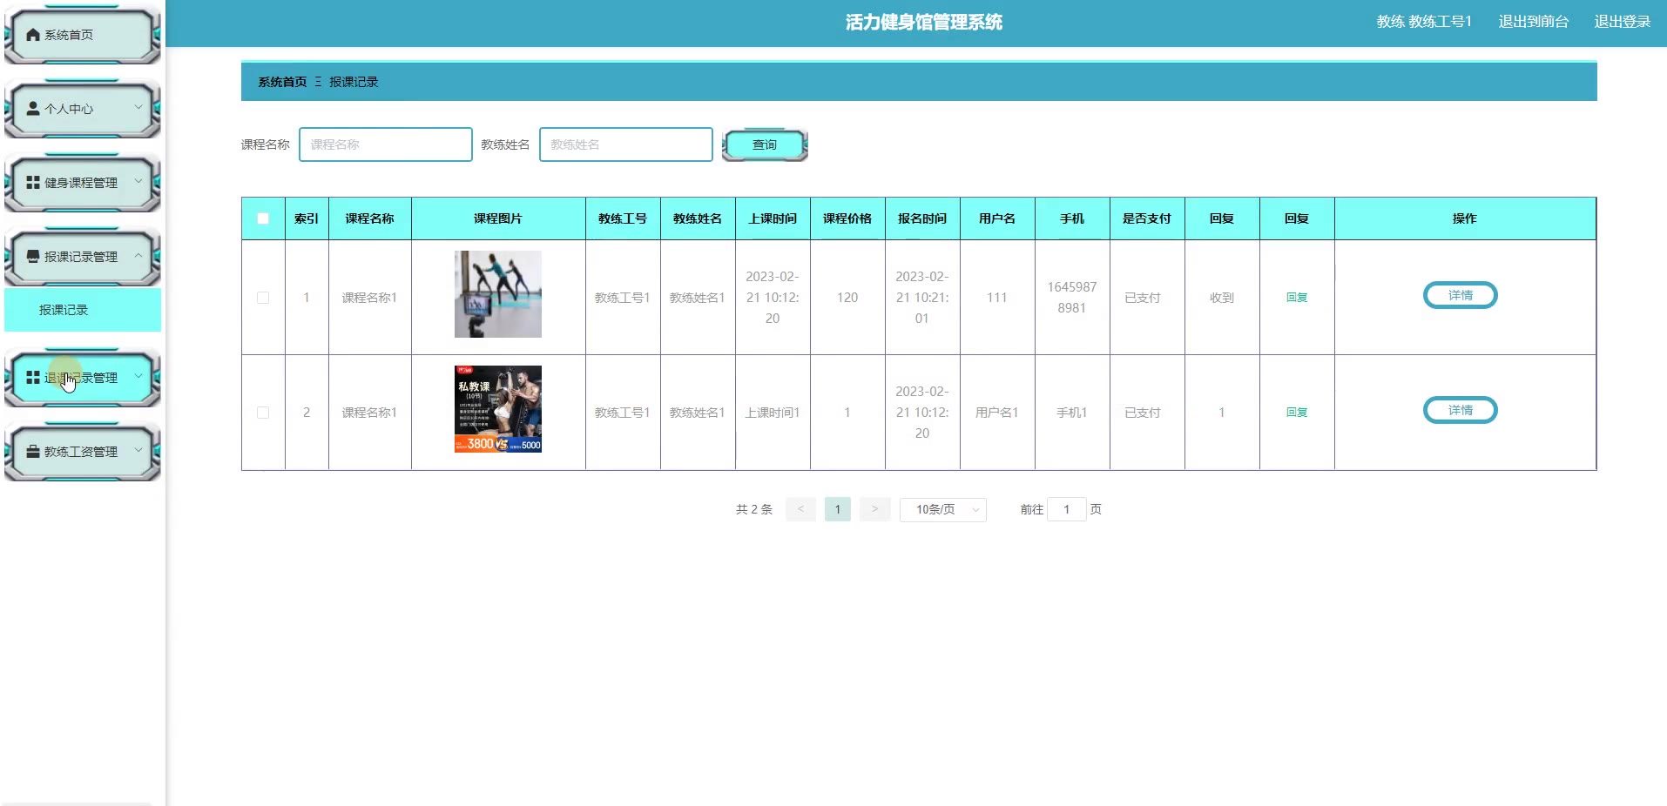
Task: Click 详情 button for row 2
Action: click(1461, 410)
